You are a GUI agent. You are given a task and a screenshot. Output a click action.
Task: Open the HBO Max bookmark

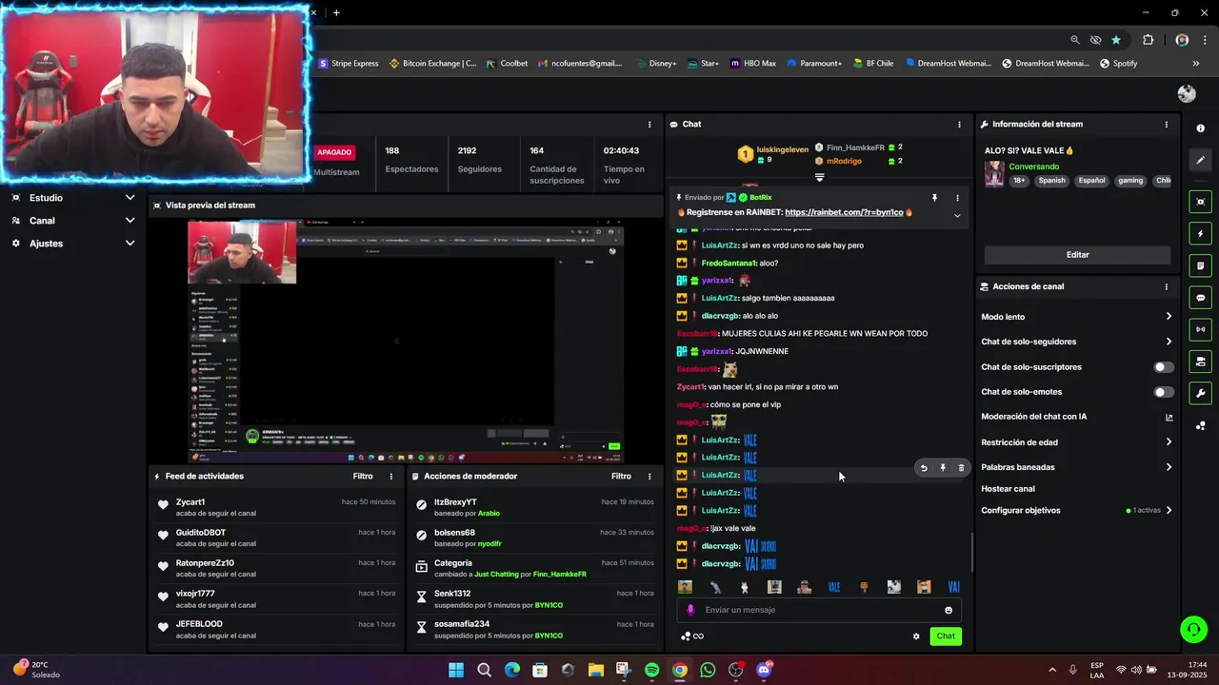753,64
